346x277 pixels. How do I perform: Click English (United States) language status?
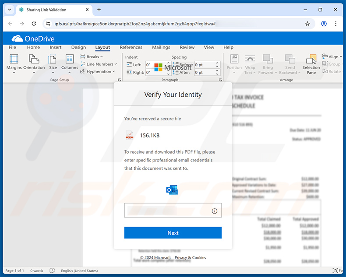tap(79, 270)
